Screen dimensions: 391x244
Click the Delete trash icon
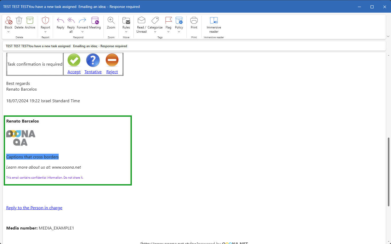point(19,21)
